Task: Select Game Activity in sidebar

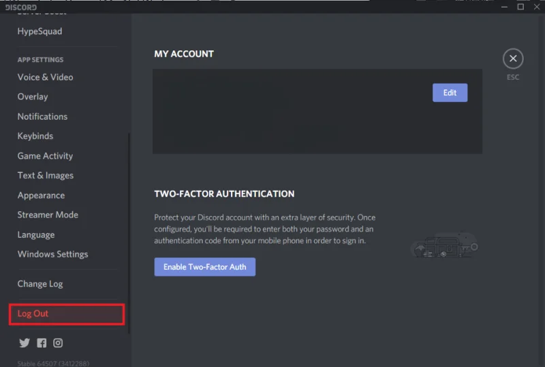Action: point(45,156)
